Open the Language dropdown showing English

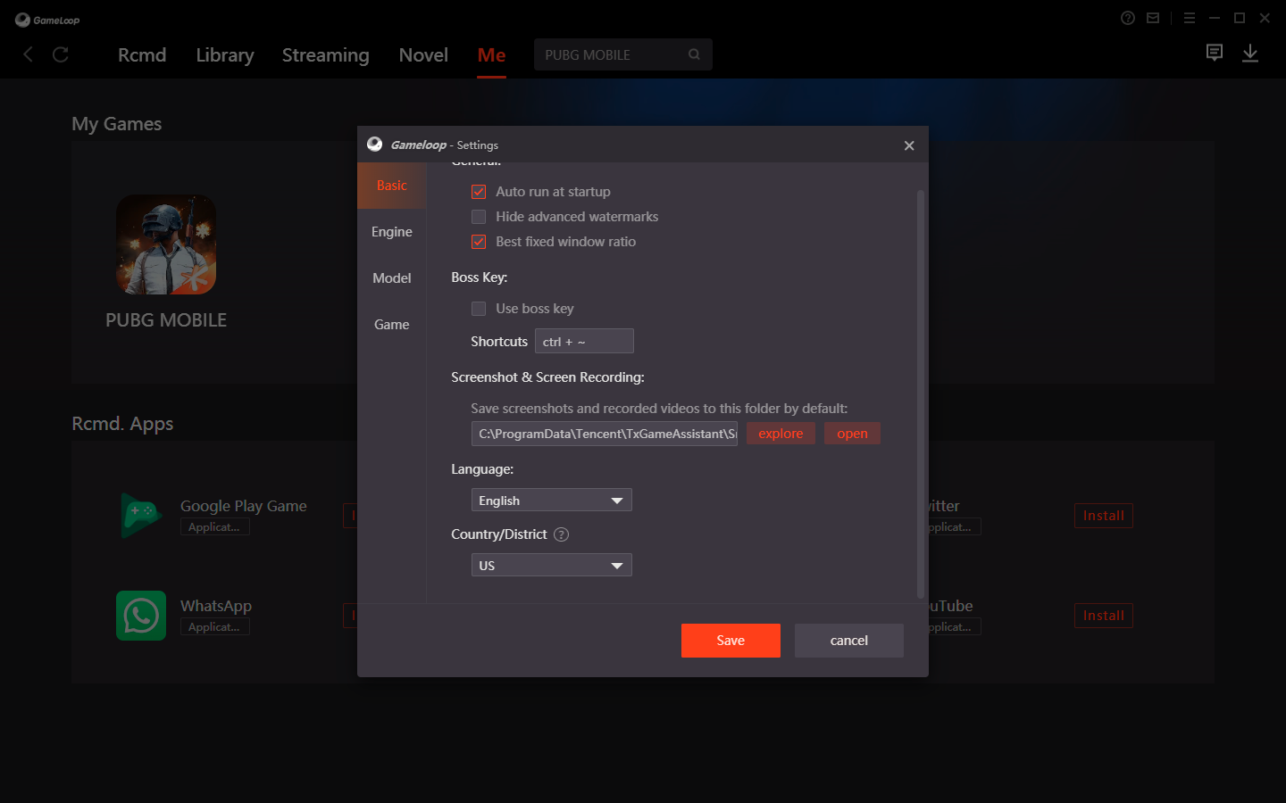coord(552,500)
